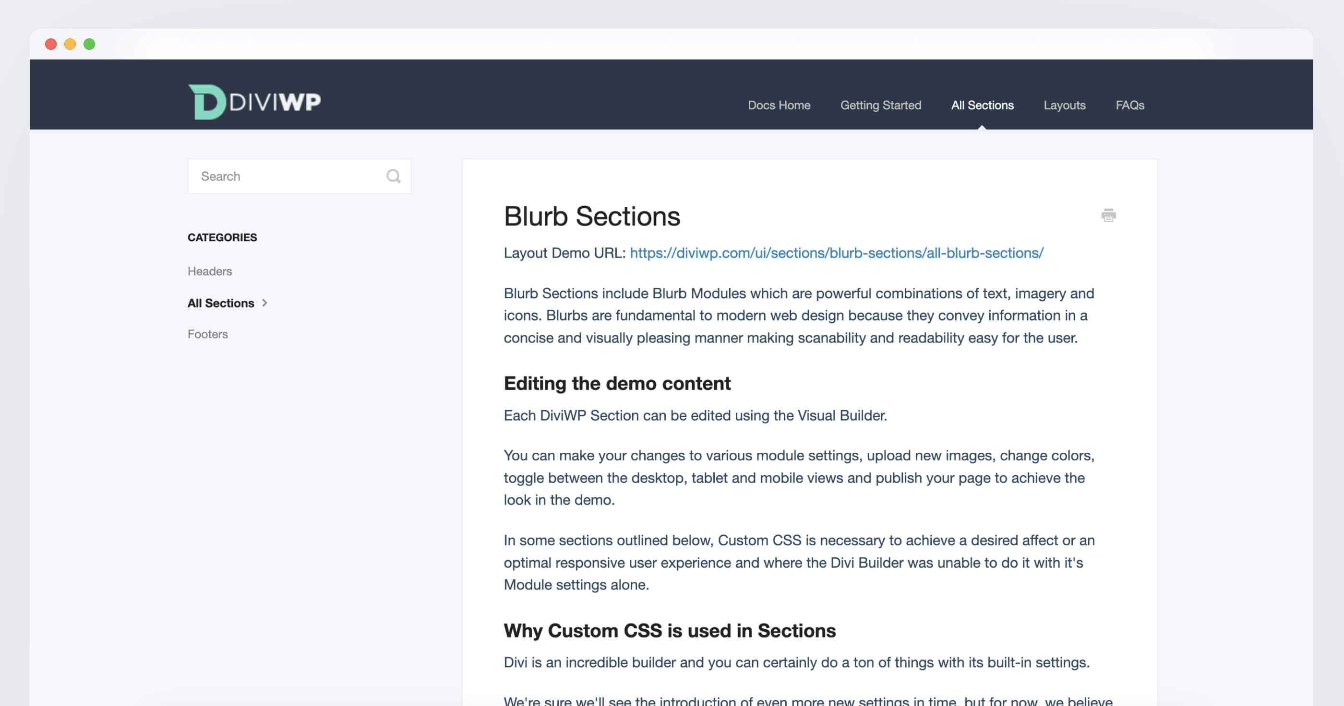Screen dimensions: 1344x706
Task: Click the print/save icon on Blurb Sections
Action: (1107, 216)
